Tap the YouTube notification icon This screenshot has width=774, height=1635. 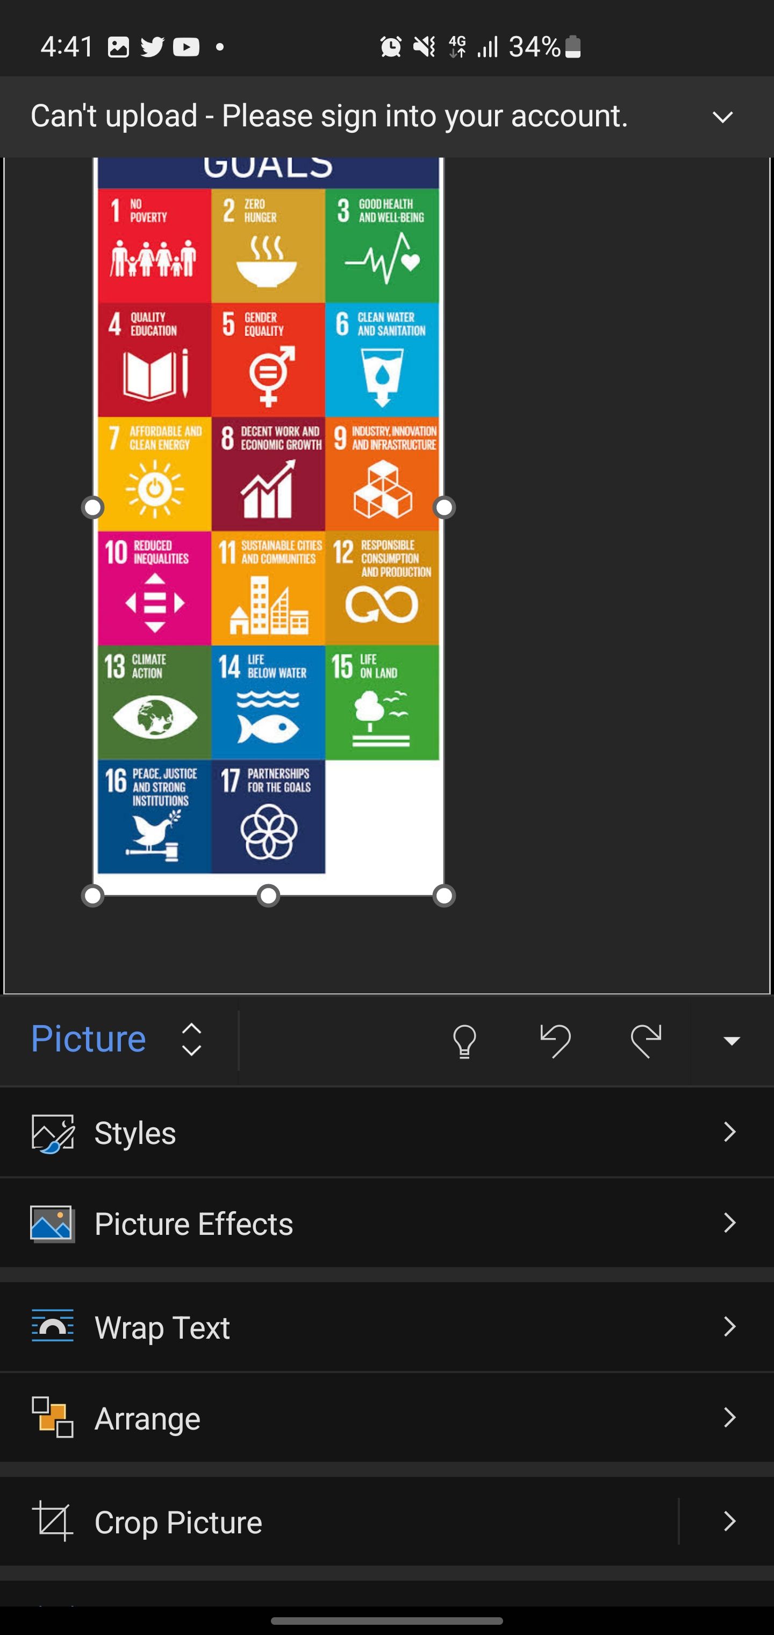(x=186, y=46)
